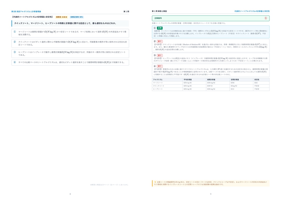
Task: Click the '誤り' badge beside ②
Action: tap(160, 41)
